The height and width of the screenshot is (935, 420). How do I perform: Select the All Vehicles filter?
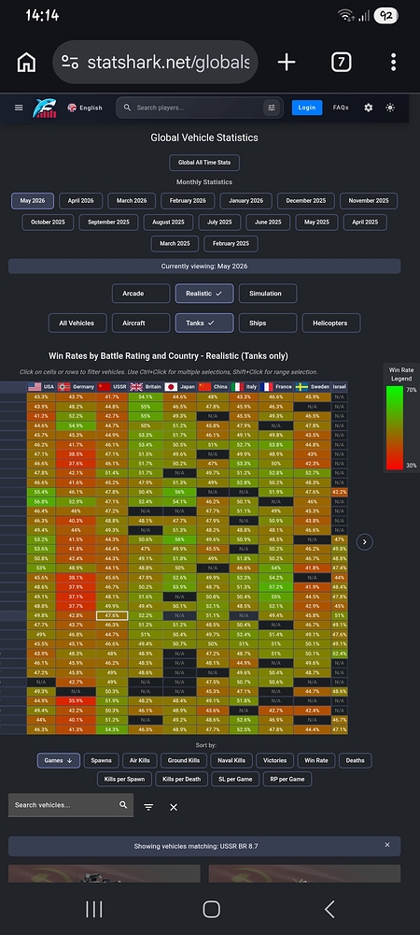coord(77,324)
